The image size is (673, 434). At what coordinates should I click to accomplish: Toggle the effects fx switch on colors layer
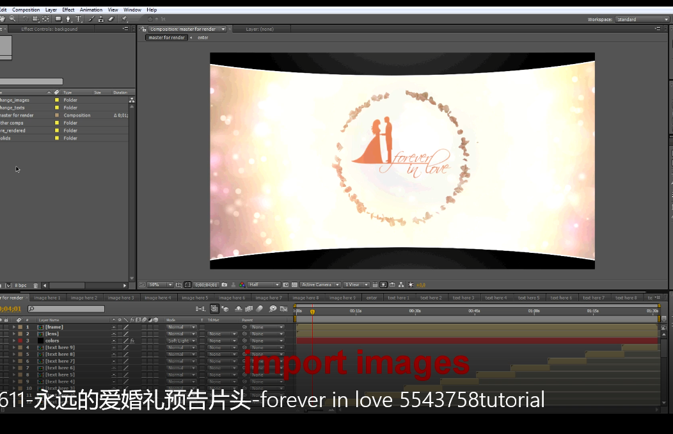[x=132, y=341]
